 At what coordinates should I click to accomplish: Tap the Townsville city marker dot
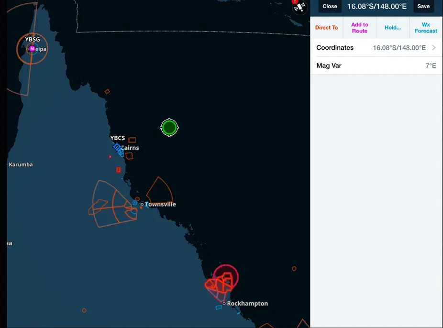(142, 204)
